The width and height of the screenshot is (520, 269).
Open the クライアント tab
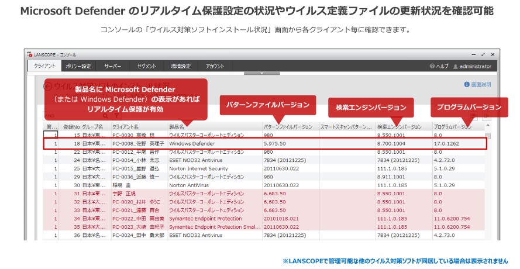coord(44,66)
